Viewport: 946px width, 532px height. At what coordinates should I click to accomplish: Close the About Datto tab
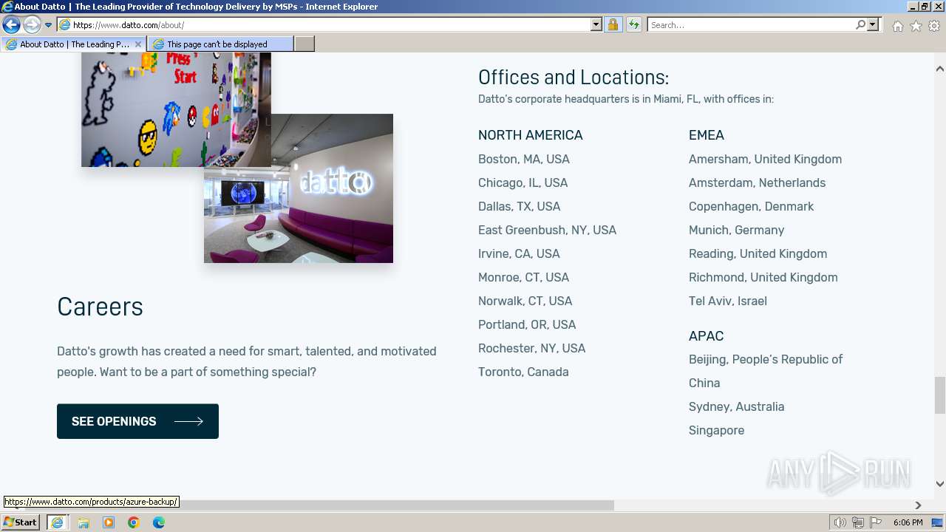pos(138,44)
